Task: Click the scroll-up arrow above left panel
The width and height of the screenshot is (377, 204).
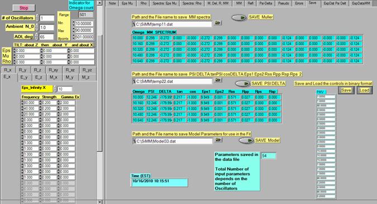Action: tap(100, 3)
